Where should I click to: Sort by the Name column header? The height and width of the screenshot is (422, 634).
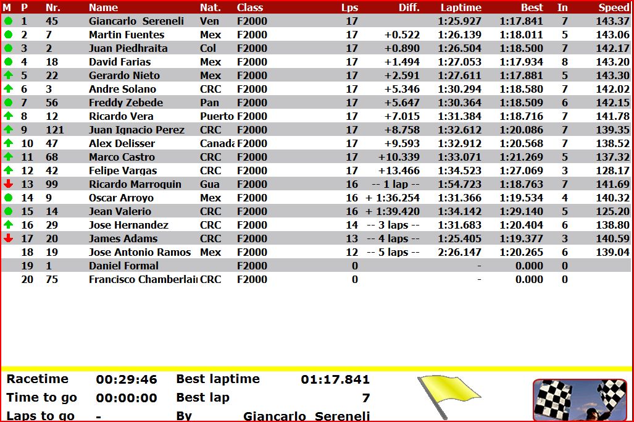[103, 7]
